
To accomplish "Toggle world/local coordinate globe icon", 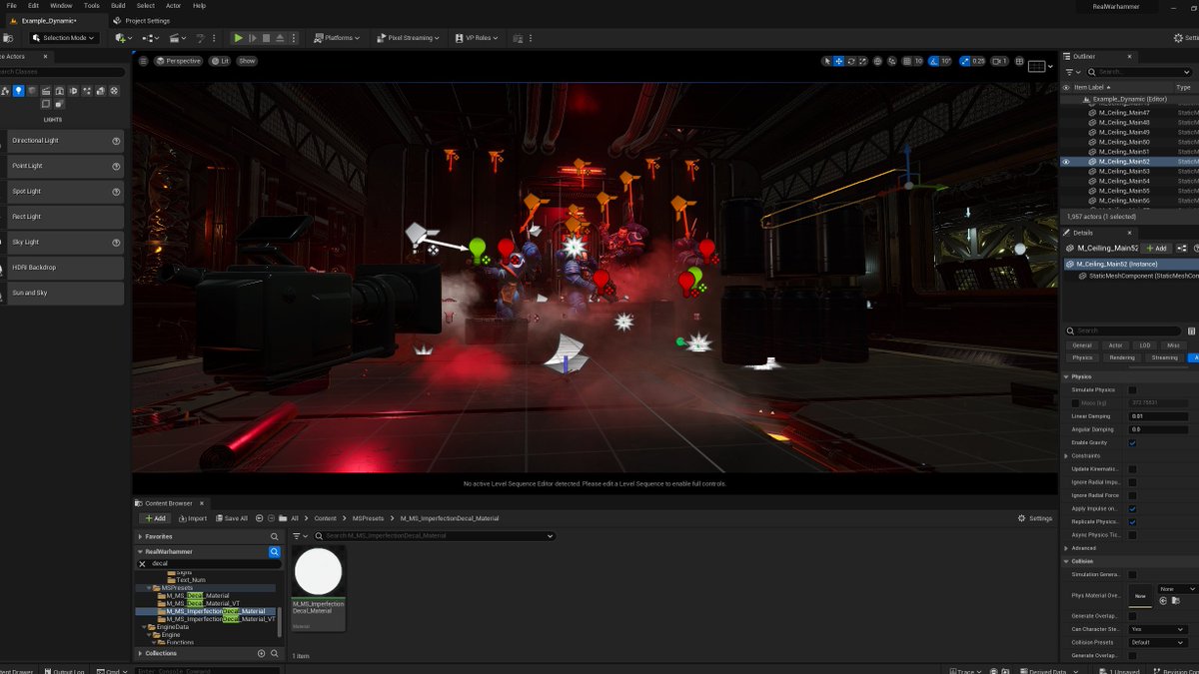I will point(877,61).
